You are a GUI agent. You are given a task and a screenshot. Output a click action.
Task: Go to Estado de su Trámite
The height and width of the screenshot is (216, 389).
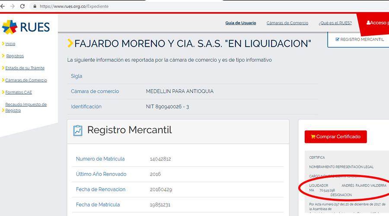[25, 68]
